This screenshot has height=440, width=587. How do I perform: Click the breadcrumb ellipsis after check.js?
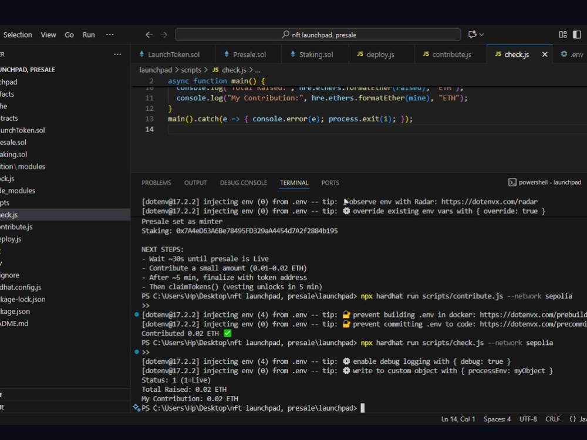point(258,70)
